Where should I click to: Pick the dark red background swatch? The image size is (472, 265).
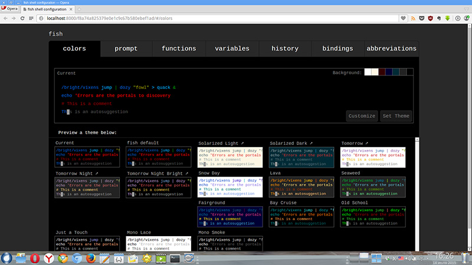point(382,72)
